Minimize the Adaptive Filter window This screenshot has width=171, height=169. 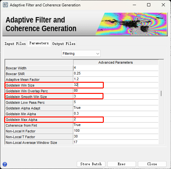coord(134,5)
